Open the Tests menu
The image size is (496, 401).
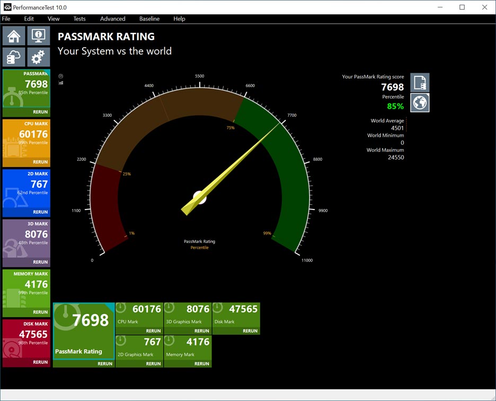pyautogui.click(x=79, y=19)
